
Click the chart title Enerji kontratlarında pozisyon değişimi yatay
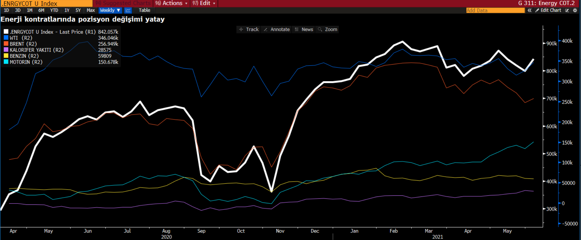coord(82,19)
